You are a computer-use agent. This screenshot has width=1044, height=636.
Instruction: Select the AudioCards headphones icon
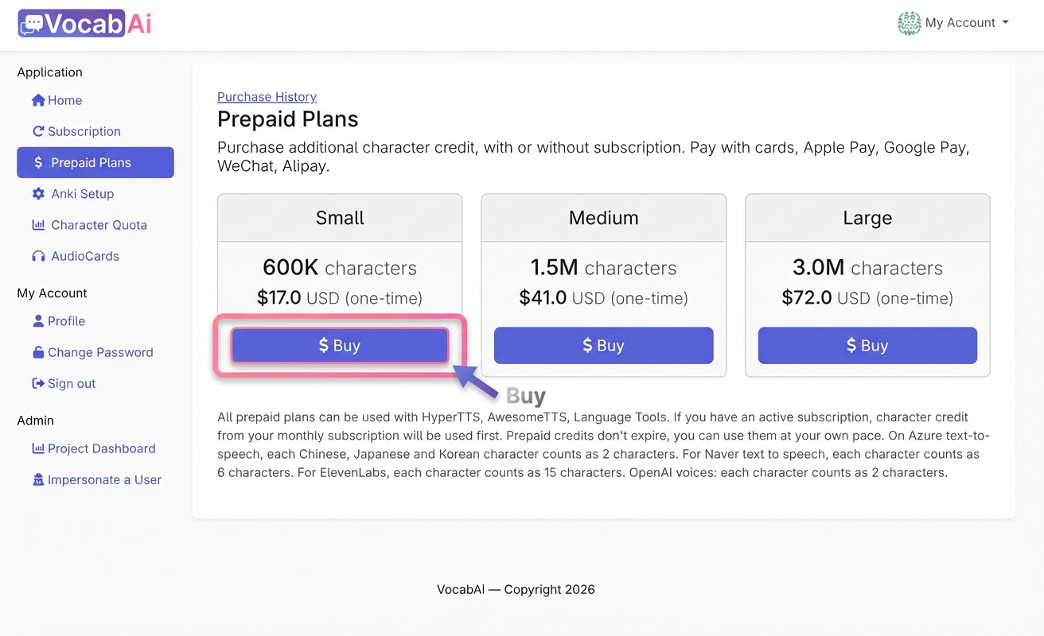(x=37, y=256)
